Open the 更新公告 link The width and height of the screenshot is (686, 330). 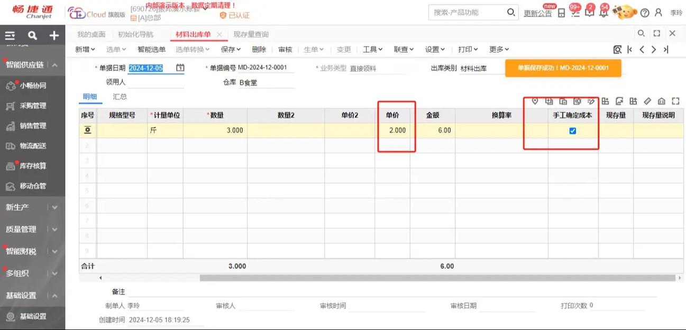pos(538,13)
